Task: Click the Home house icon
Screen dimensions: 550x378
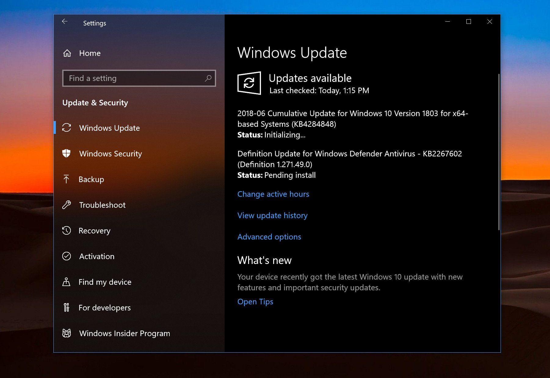Action: [x=67, y=53]
